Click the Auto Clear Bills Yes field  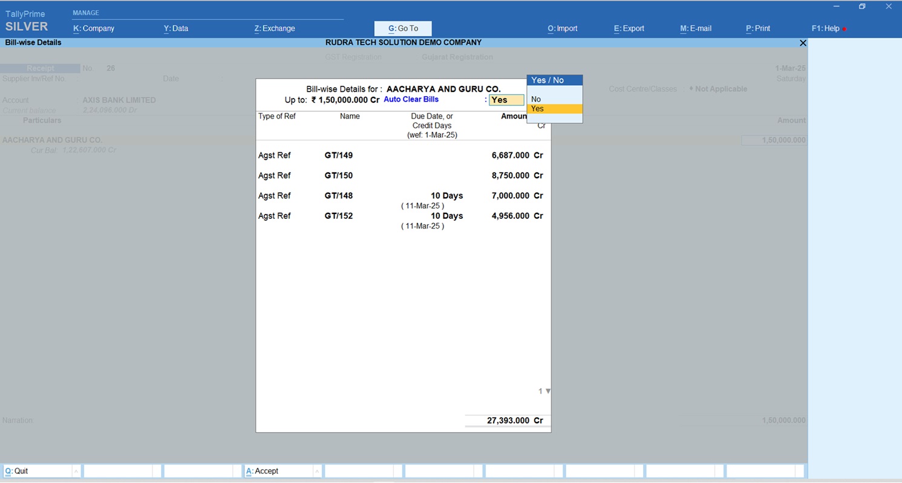[x=506, y=100]
